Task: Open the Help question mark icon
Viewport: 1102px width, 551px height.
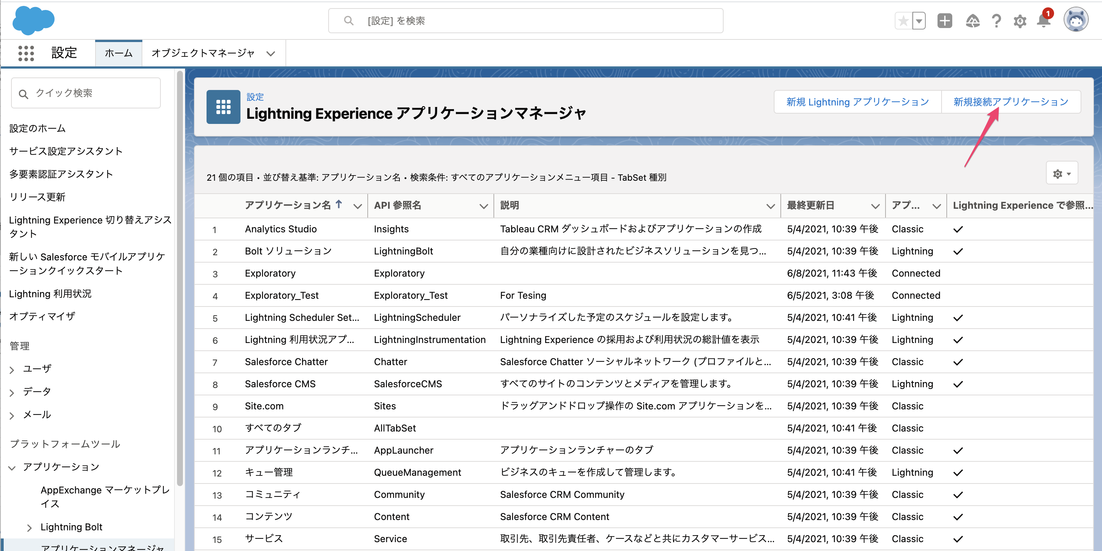Action: click(x=996, y=21)
